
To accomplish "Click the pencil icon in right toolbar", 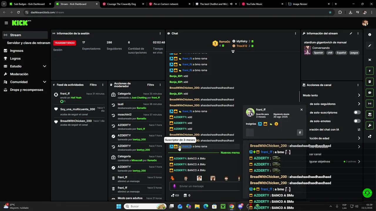I will 370,46.
